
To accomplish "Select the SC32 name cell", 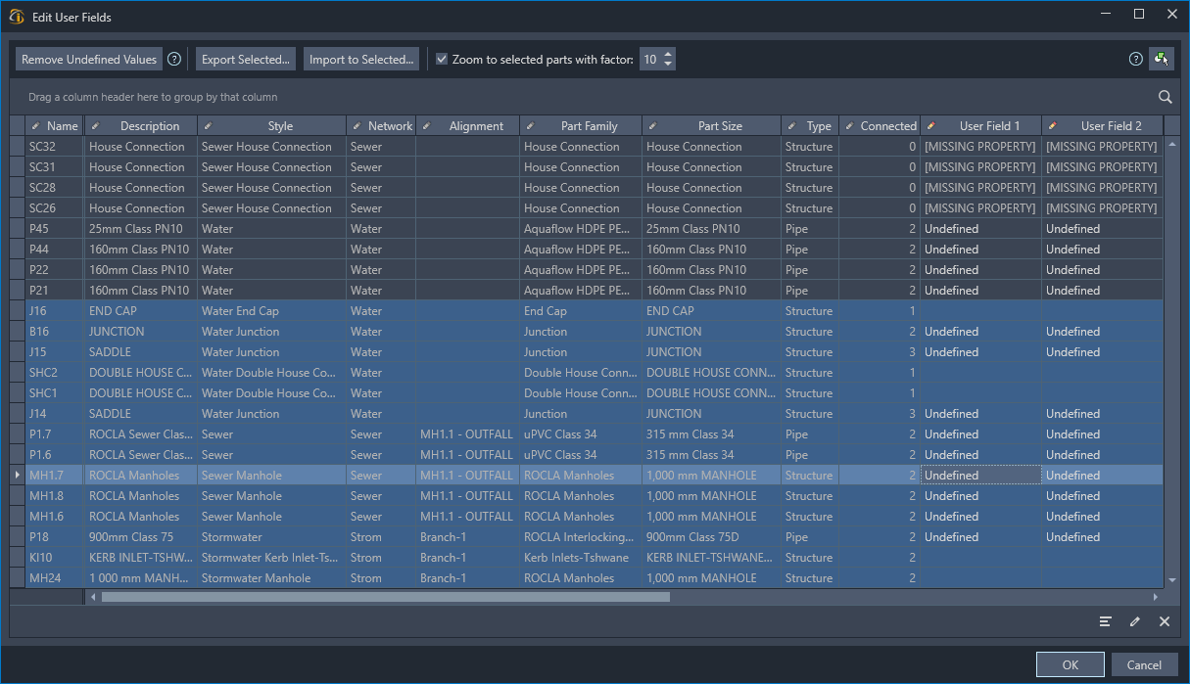I will [55, 147].
